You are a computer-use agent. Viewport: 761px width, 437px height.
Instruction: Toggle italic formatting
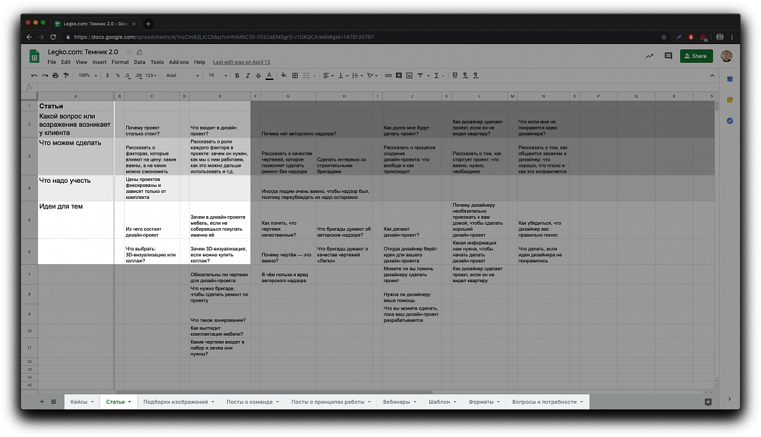[x=248, y=75]
